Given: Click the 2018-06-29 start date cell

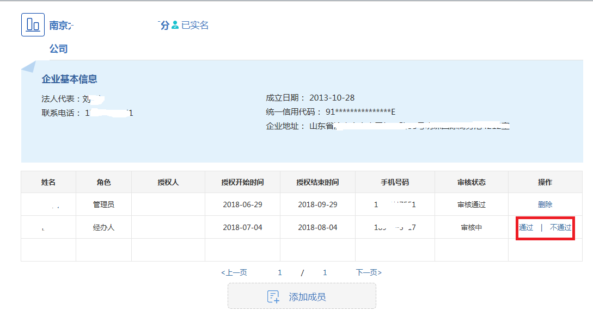Looking at the screenshot, I should [x=242, y=205].
